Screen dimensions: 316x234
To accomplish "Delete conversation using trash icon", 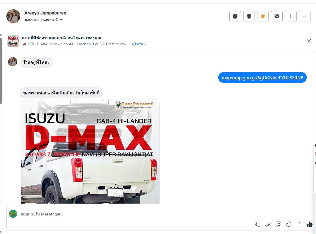I will click(x=249, y=16).
